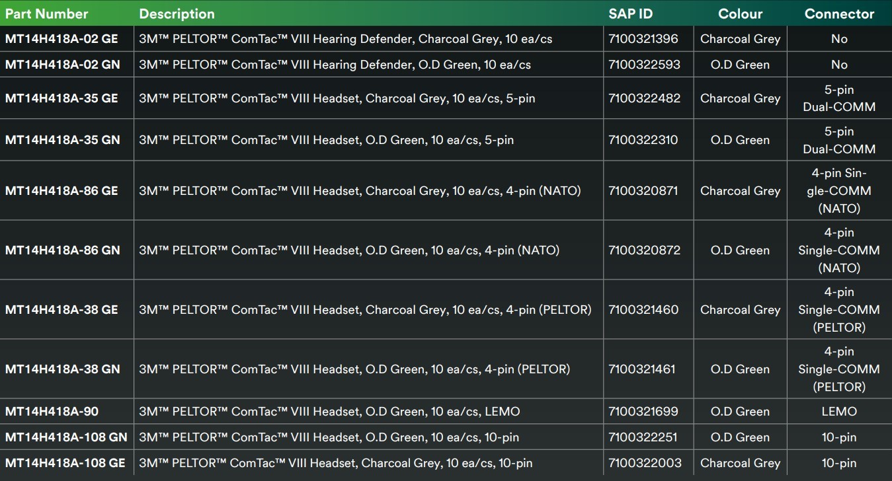The height and width of the screenshot is (481, 892).
Task: Click the Connector column header
Action: 839,14
